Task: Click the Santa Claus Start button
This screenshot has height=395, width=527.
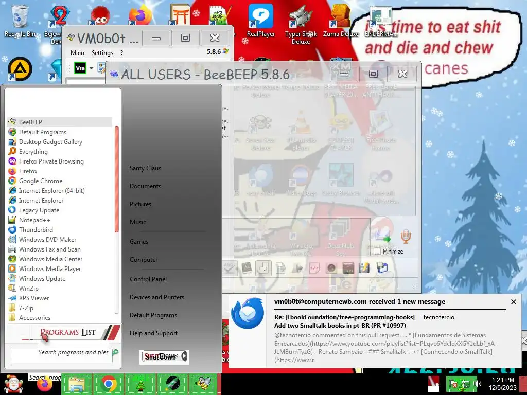Action: pos(13,384)
